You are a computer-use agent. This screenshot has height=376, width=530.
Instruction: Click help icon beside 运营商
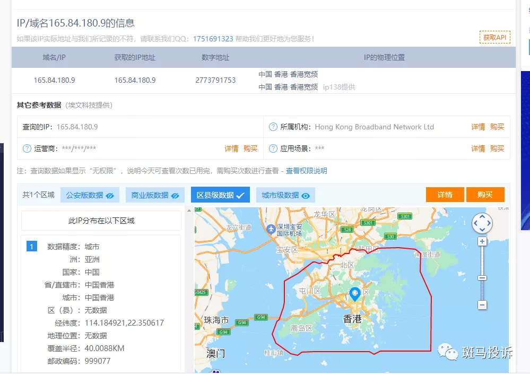pyautogui.click(x=27, y=148)
